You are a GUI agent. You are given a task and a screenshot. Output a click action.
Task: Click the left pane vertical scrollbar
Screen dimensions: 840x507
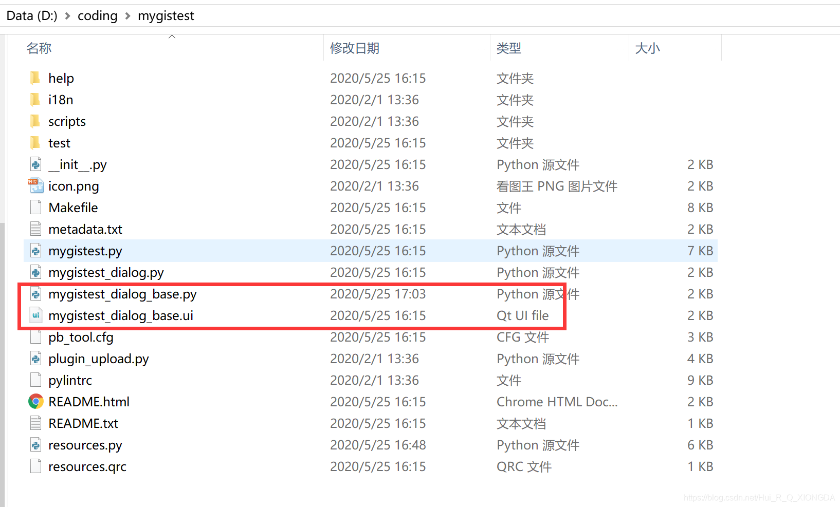(2, 365)
